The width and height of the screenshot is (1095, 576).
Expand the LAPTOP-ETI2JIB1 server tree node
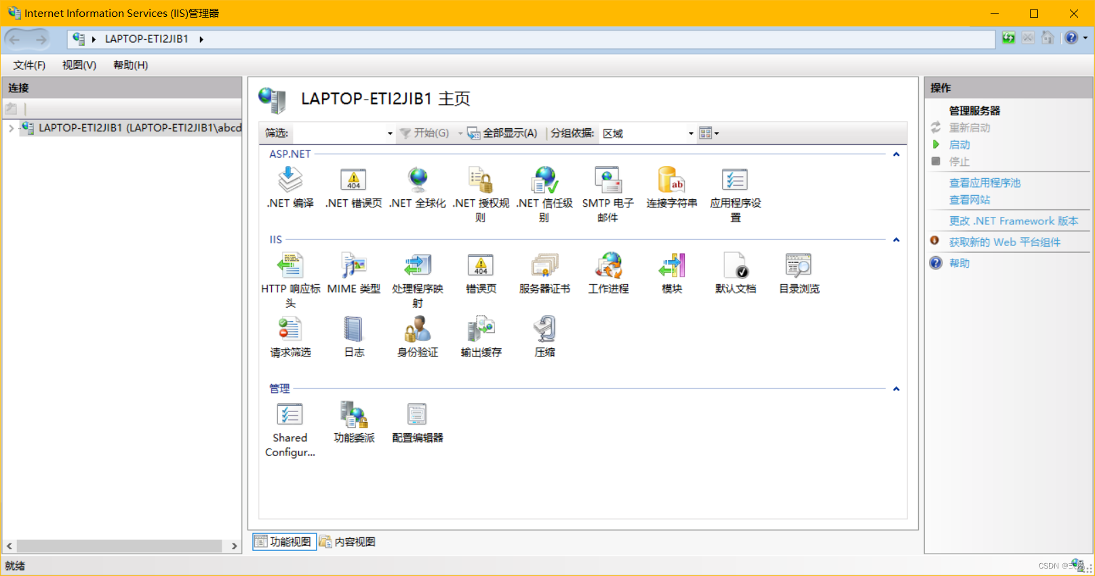(x=11, y=128)
